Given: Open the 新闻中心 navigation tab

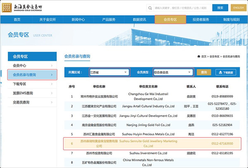Looking at the screenshot, I should click(78, 19).
